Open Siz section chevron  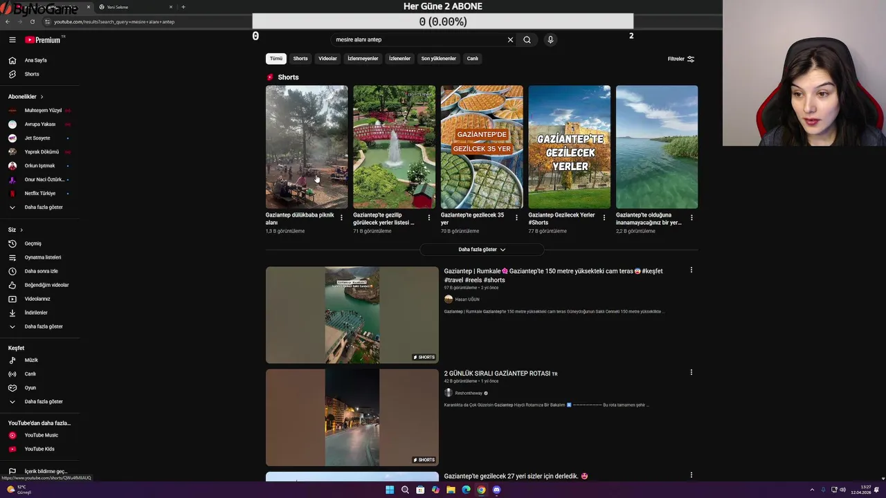[x=21, y=230]
